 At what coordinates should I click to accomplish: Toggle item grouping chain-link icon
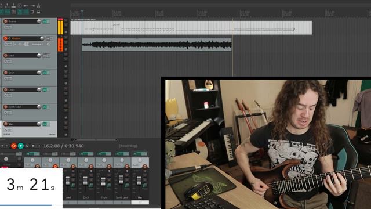click(8, 12)
